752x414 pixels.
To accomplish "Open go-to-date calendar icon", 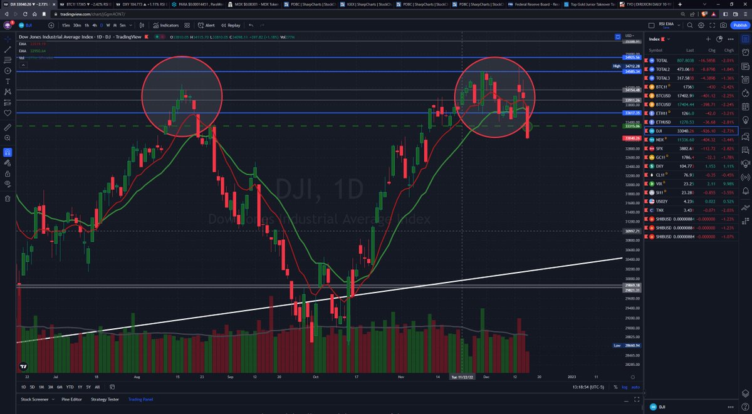I will pyautogui.click(x=112, y=387).
